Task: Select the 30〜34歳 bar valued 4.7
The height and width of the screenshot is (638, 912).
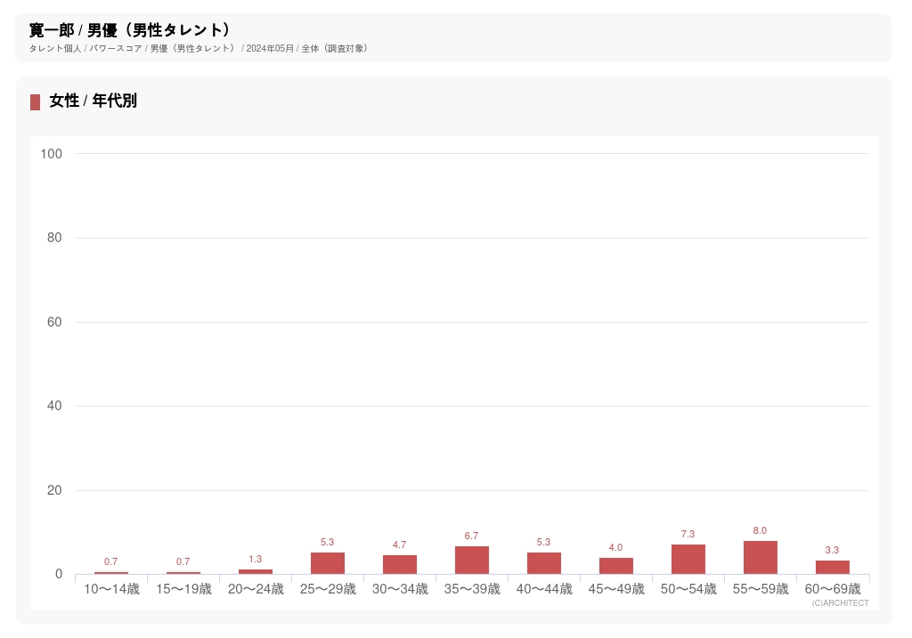Action: coord(400,564)
